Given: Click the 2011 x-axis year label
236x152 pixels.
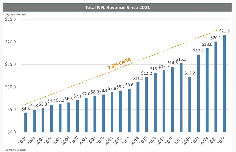Looking at the screenshot, I should 109,140.
